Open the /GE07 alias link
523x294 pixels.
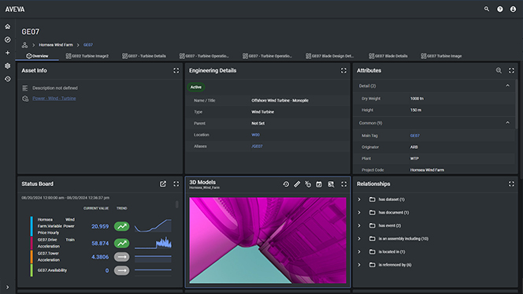point(257,146)
